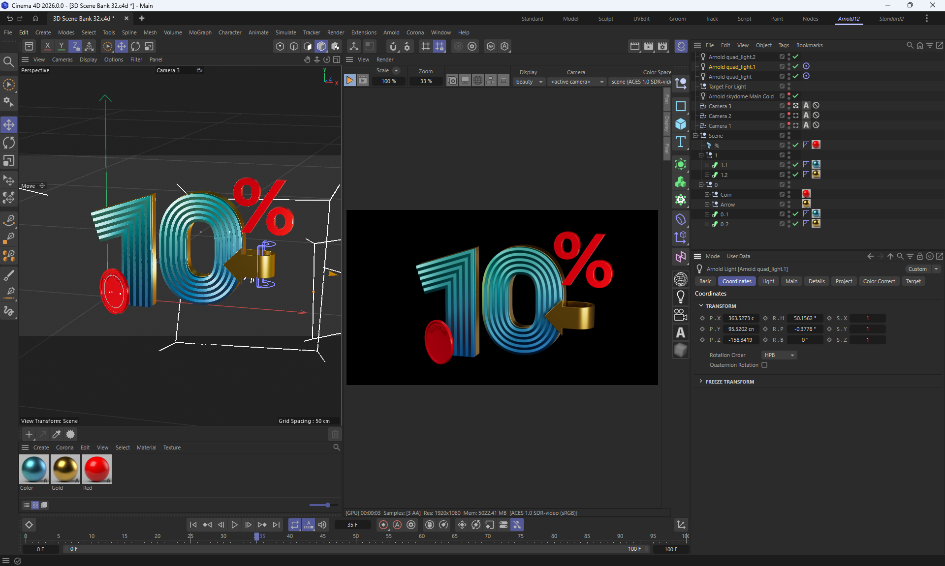Select the Scale tool in left toolbar

pos(9,161)
